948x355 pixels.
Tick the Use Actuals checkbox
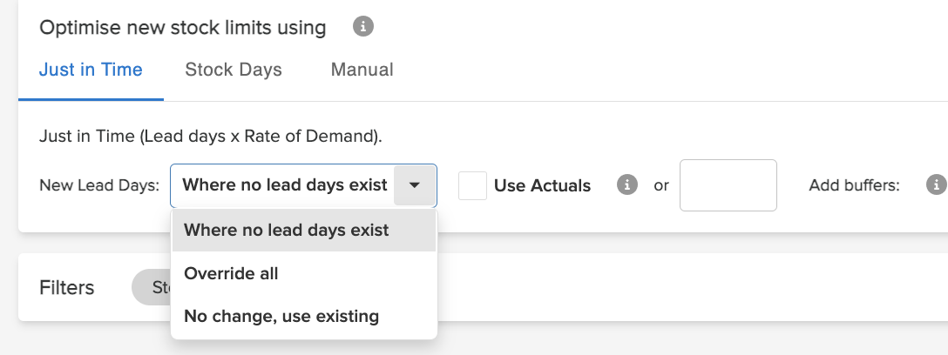point(472,185)
